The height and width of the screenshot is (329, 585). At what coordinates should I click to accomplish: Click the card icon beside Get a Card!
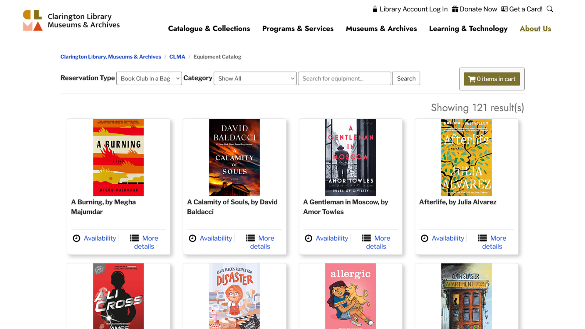(505, 9)
